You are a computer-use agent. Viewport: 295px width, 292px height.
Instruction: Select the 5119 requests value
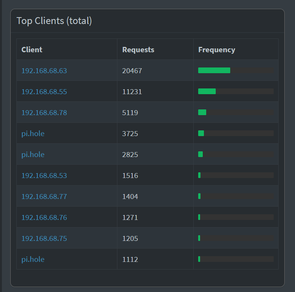coord(130,112)
